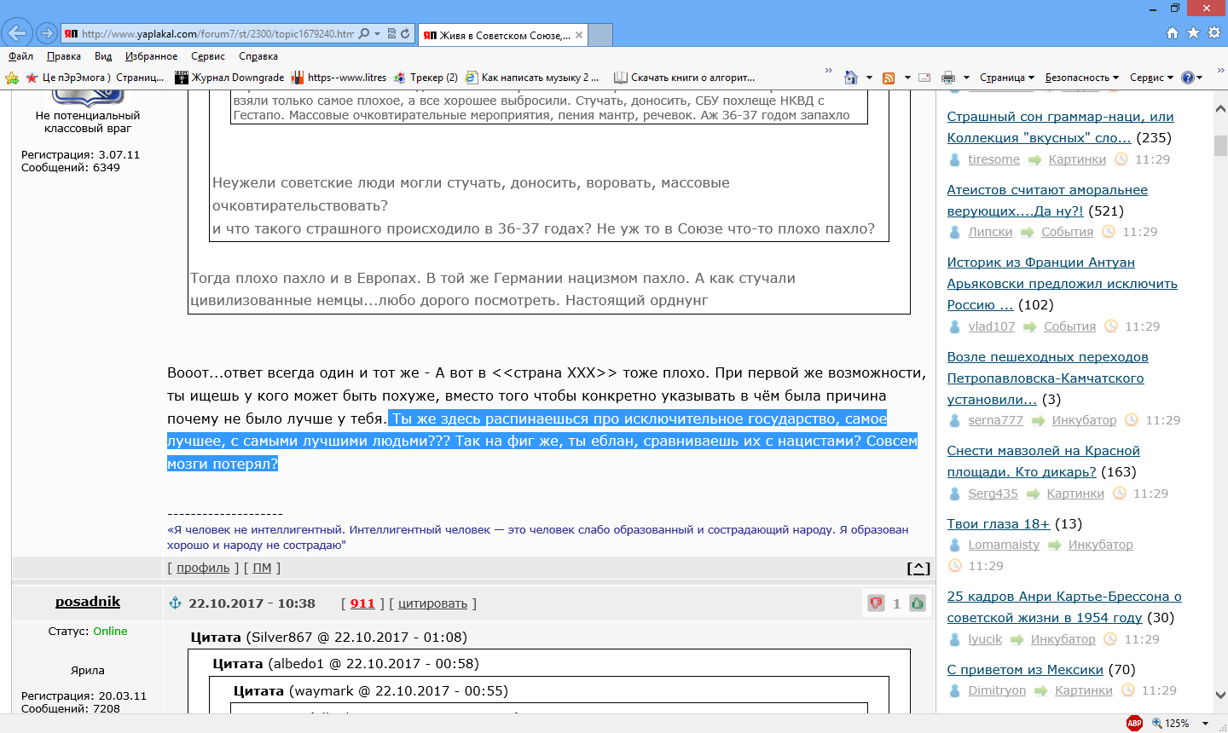Click the address bar URL field
The height and width of the screenshot is (733, 1228).
[217, 34]
